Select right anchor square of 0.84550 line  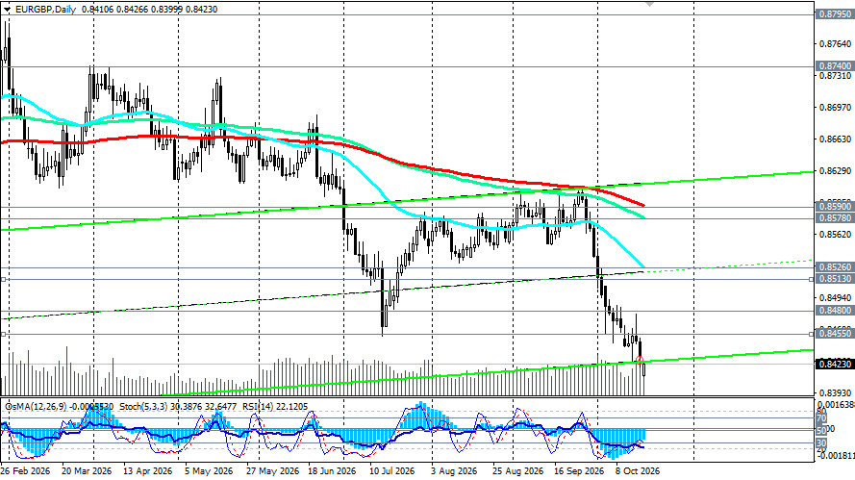click(x=811, y=334)
